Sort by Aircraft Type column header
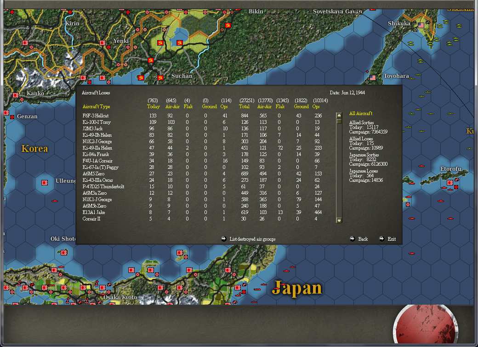The image size is (478, 347). pyautogui.click(x=97, y=106)
